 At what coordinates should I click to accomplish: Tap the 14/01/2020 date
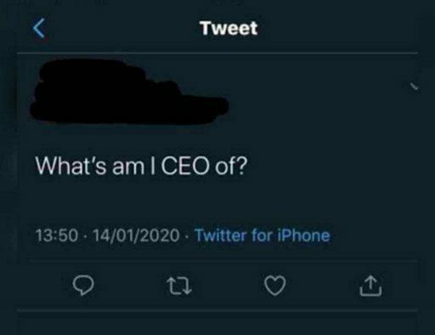coord(136,236)
